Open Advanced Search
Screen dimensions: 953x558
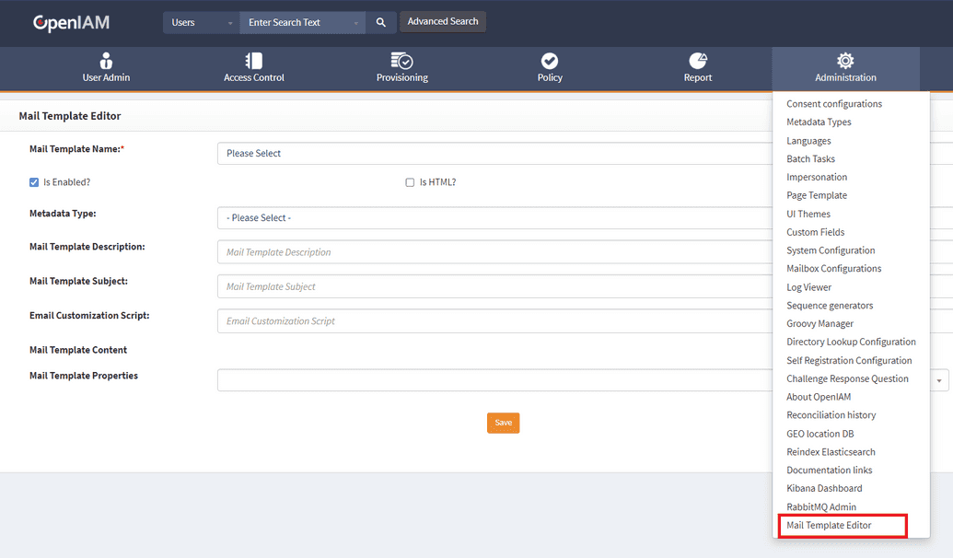(442, 20)
